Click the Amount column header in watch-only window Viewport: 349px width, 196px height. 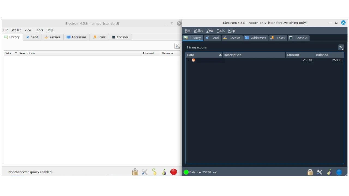[x=300, y=55]
